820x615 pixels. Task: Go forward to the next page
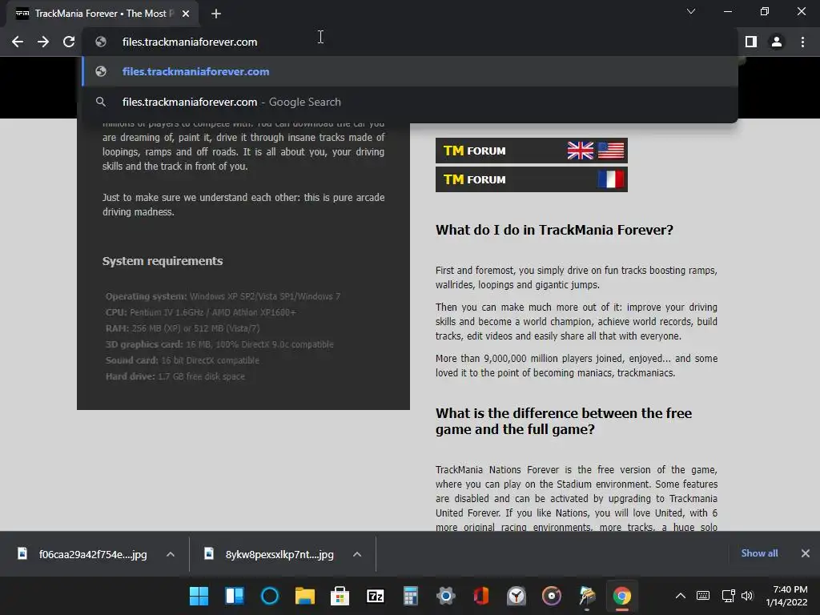coord(43,42)
